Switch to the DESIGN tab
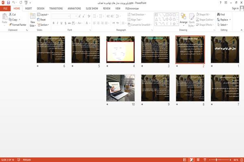This screenshot has width=244, height=162. coord(40,9)
